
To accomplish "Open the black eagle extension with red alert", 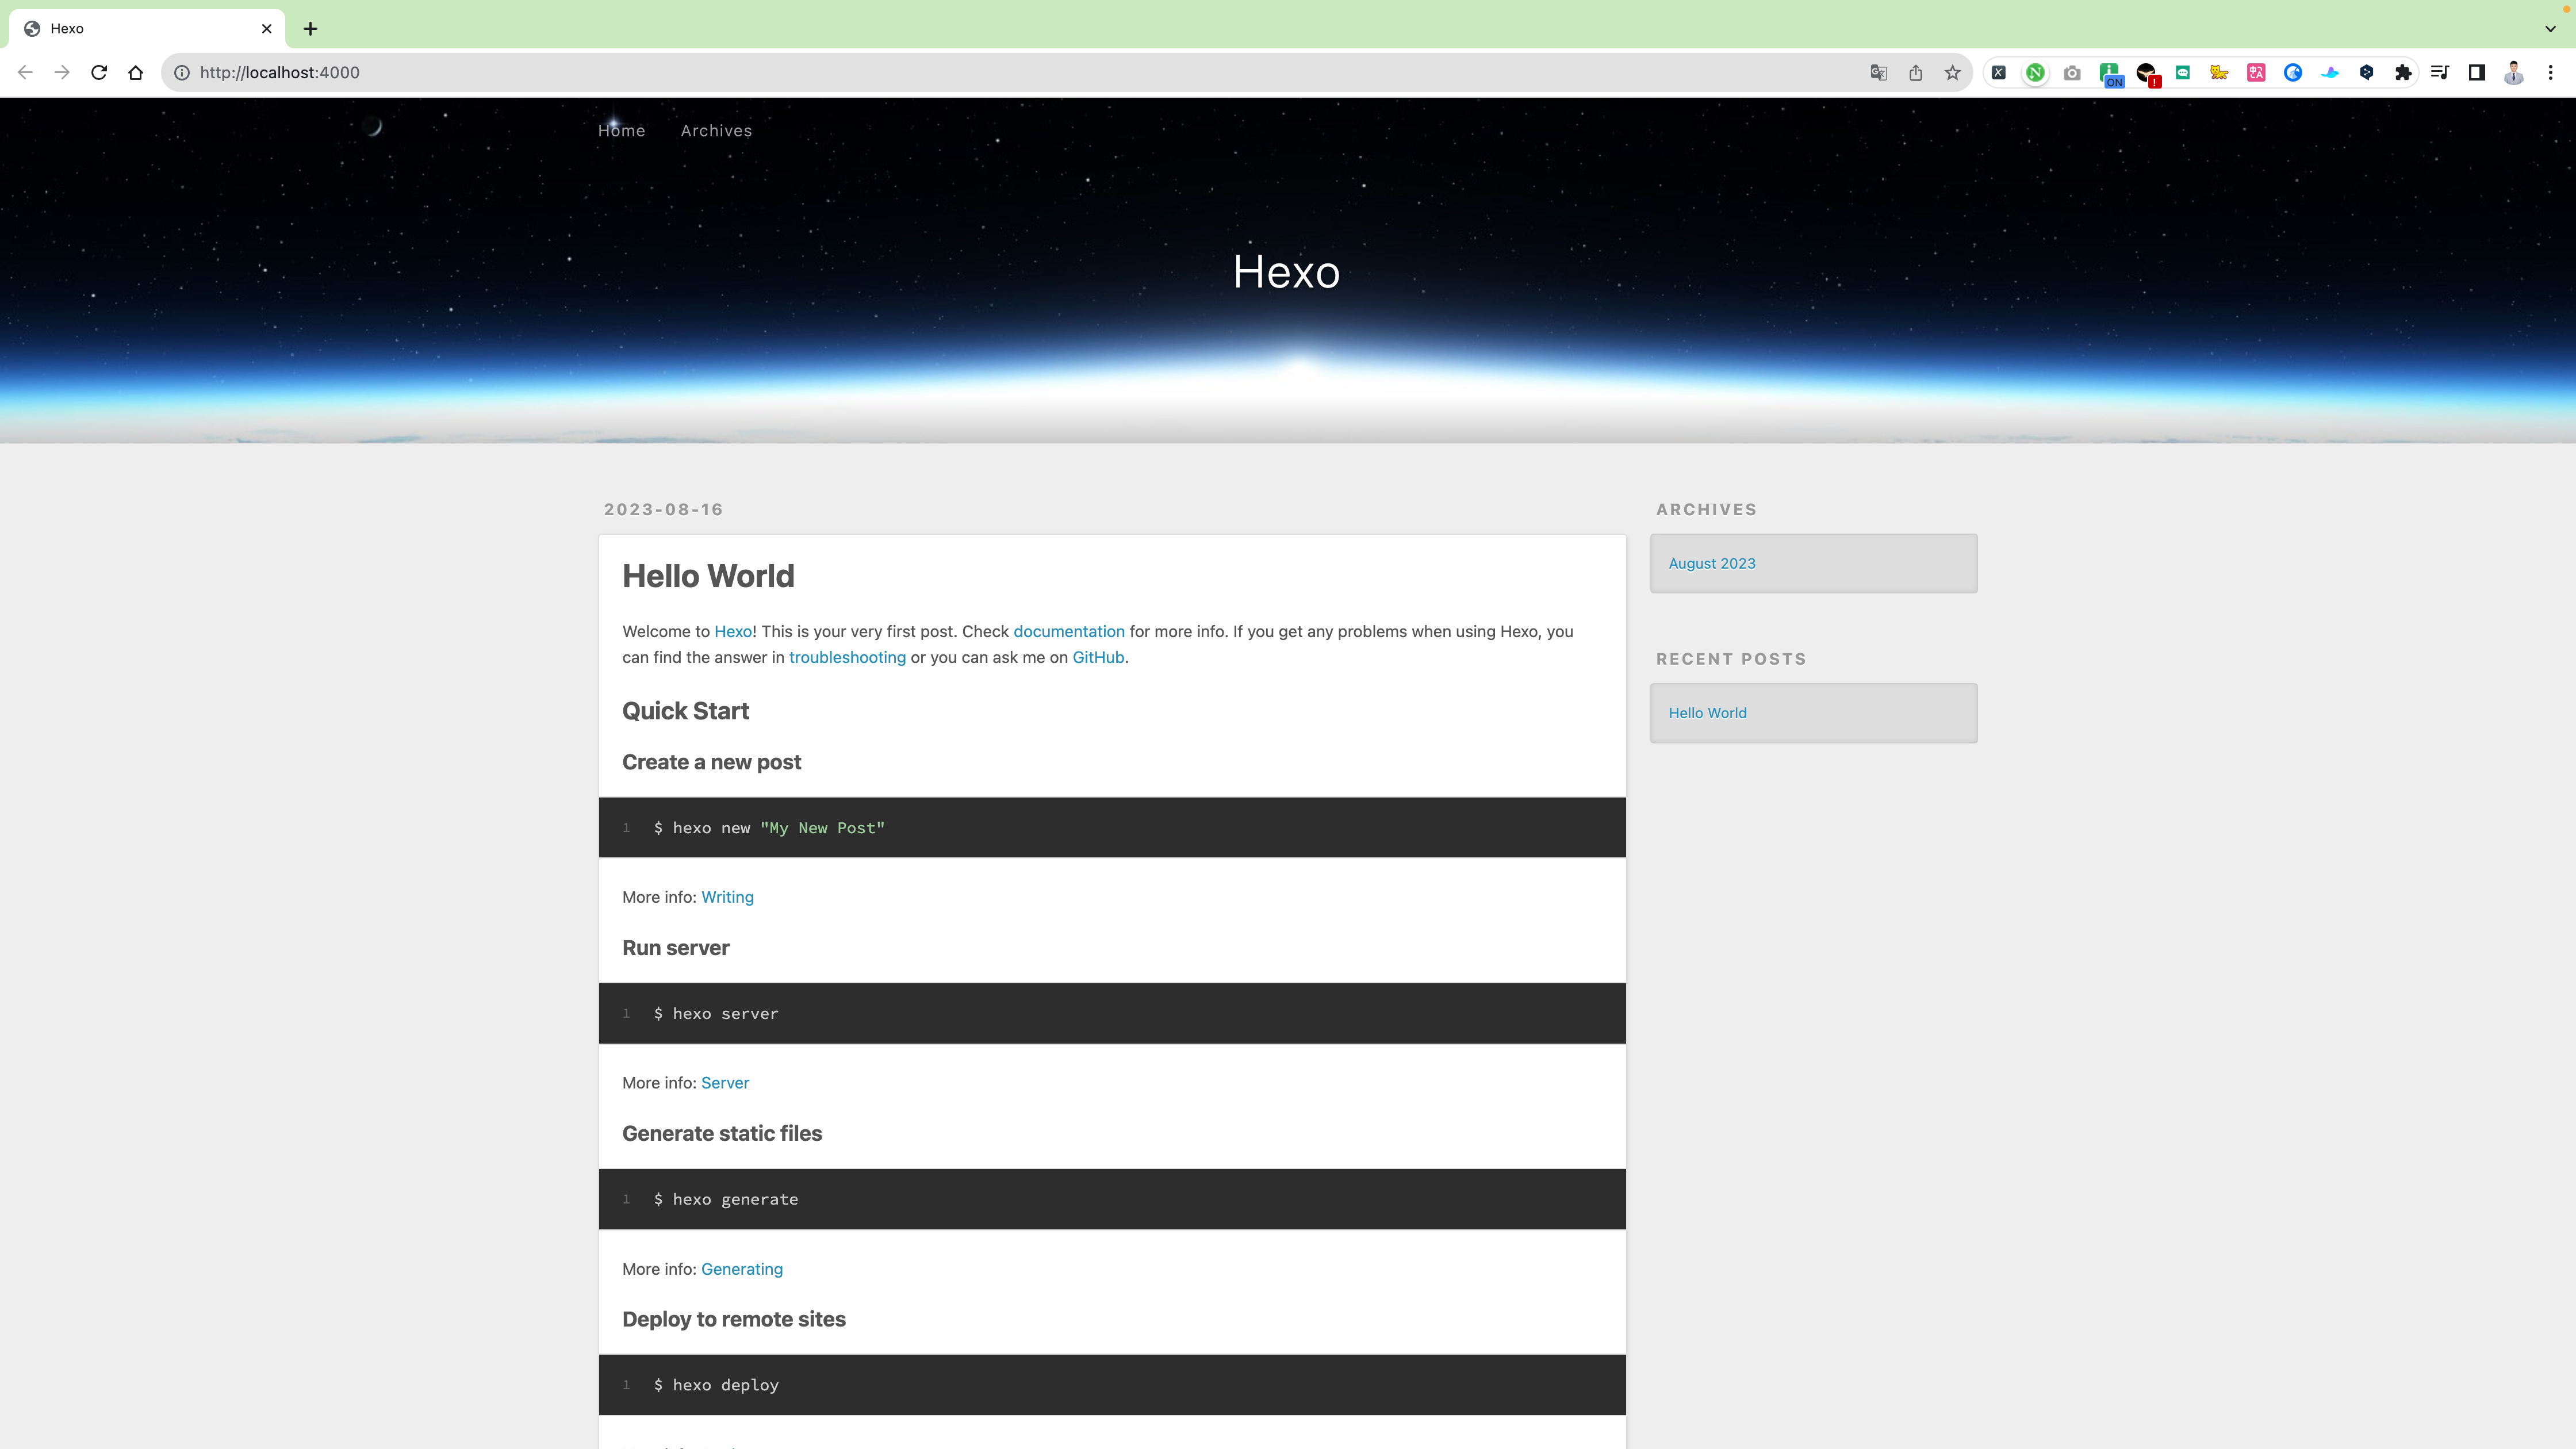I will coord(2147,74).
